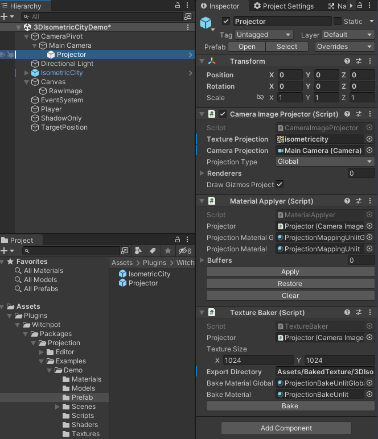The height and width of the screenshot is (439, 378).
Task: Click the Hierarchy panel lock icon
Action: coord(178,6)
